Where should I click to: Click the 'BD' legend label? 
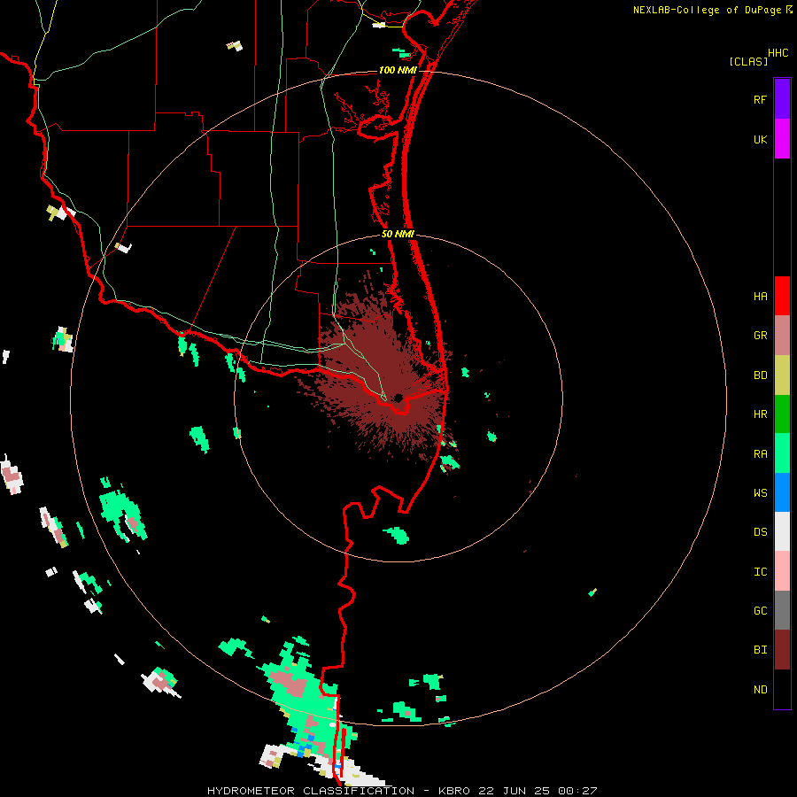tap(760, 375)
